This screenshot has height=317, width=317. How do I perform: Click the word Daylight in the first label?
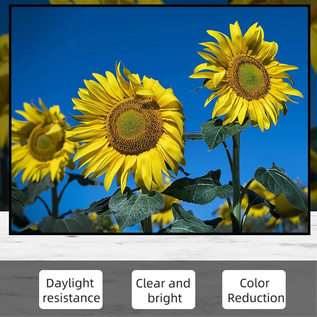pos(70,283)
